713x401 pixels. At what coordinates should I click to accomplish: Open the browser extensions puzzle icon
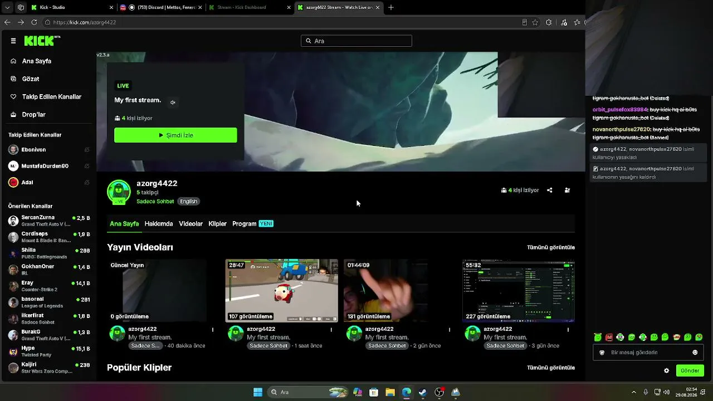click(x=549, y=22)
